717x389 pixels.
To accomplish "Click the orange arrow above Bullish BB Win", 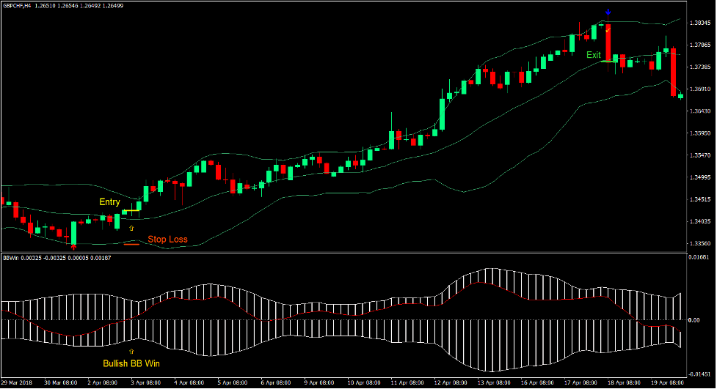I will (131, 352).
